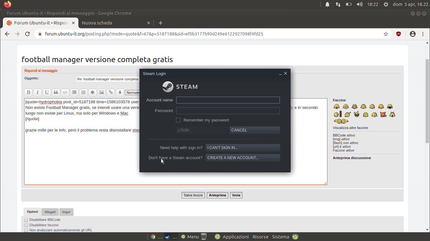
Task: Close the Nuova scheda tab
Action: click(149, 23)
